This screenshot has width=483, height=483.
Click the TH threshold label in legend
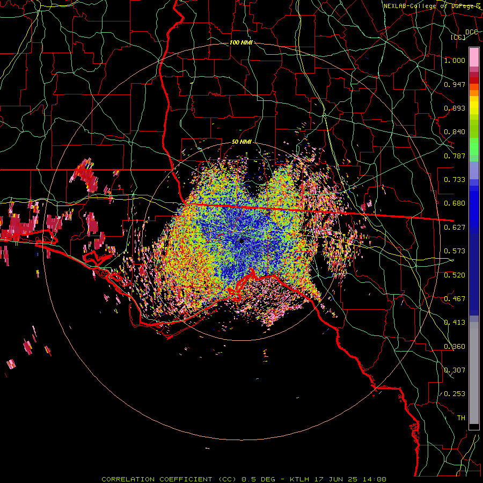click(x=461, y=418)
